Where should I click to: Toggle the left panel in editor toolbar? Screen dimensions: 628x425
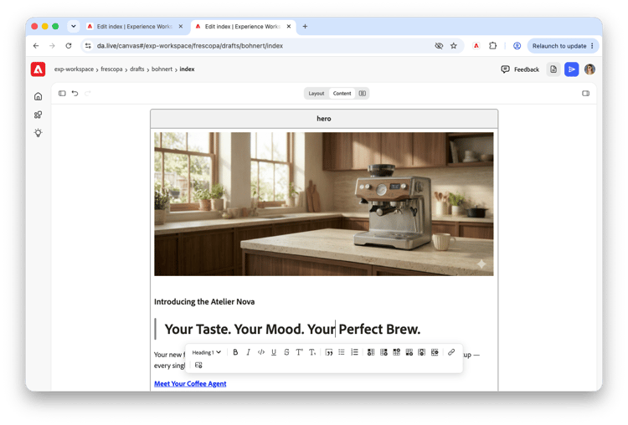coord(62,93)
